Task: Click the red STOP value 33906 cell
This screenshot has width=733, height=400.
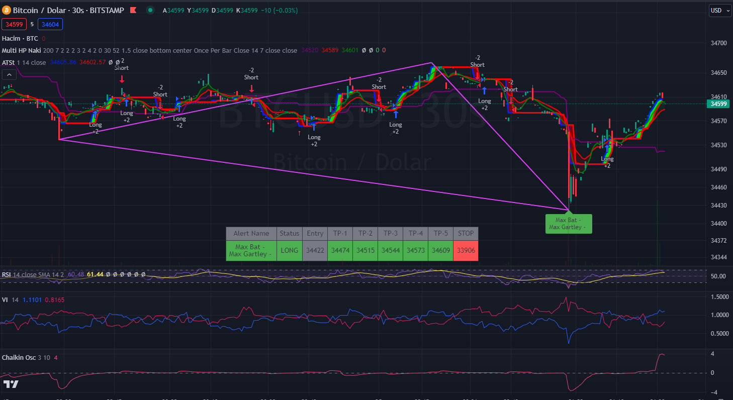Action: tap(466, 250)
